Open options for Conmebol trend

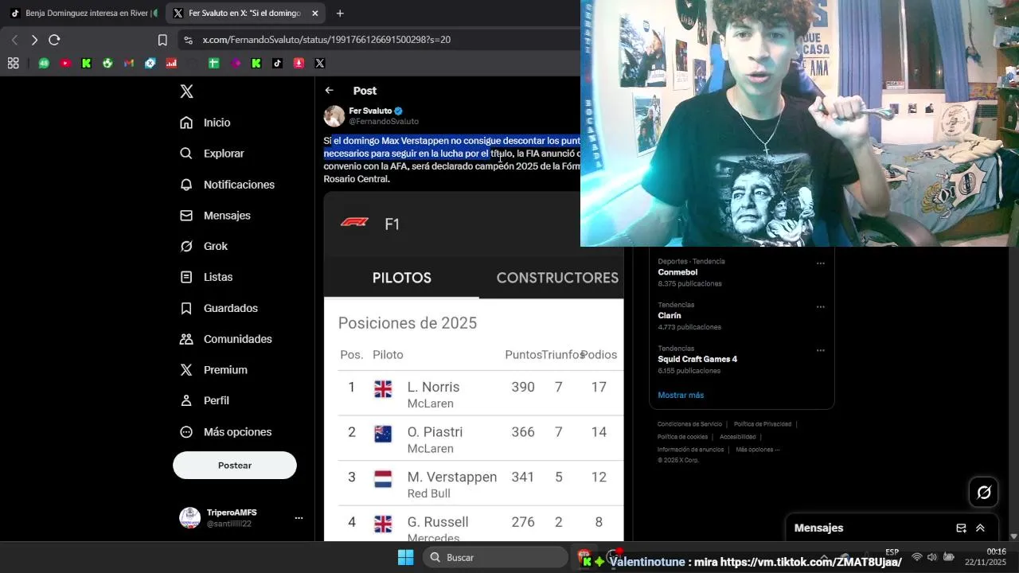[x=821, y=263]
